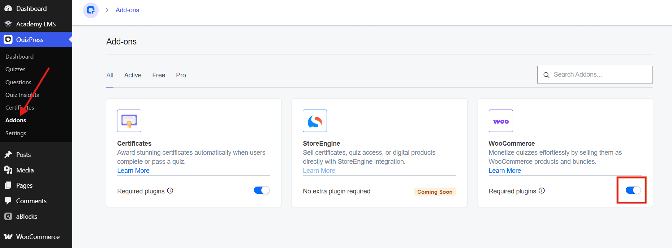Open the Quiz Insights submenu item
The image size is (672, 248).
pos(22,95)
